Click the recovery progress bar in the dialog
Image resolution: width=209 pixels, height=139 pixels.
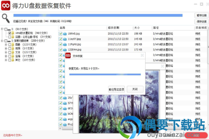(105, 75)
